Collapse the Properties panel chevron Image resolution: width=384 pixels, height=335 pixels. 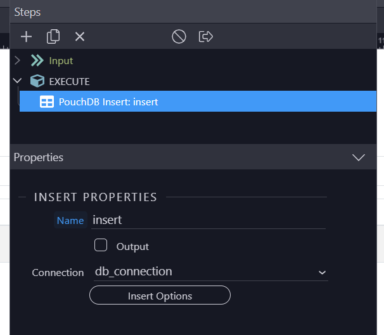(359, 157)
